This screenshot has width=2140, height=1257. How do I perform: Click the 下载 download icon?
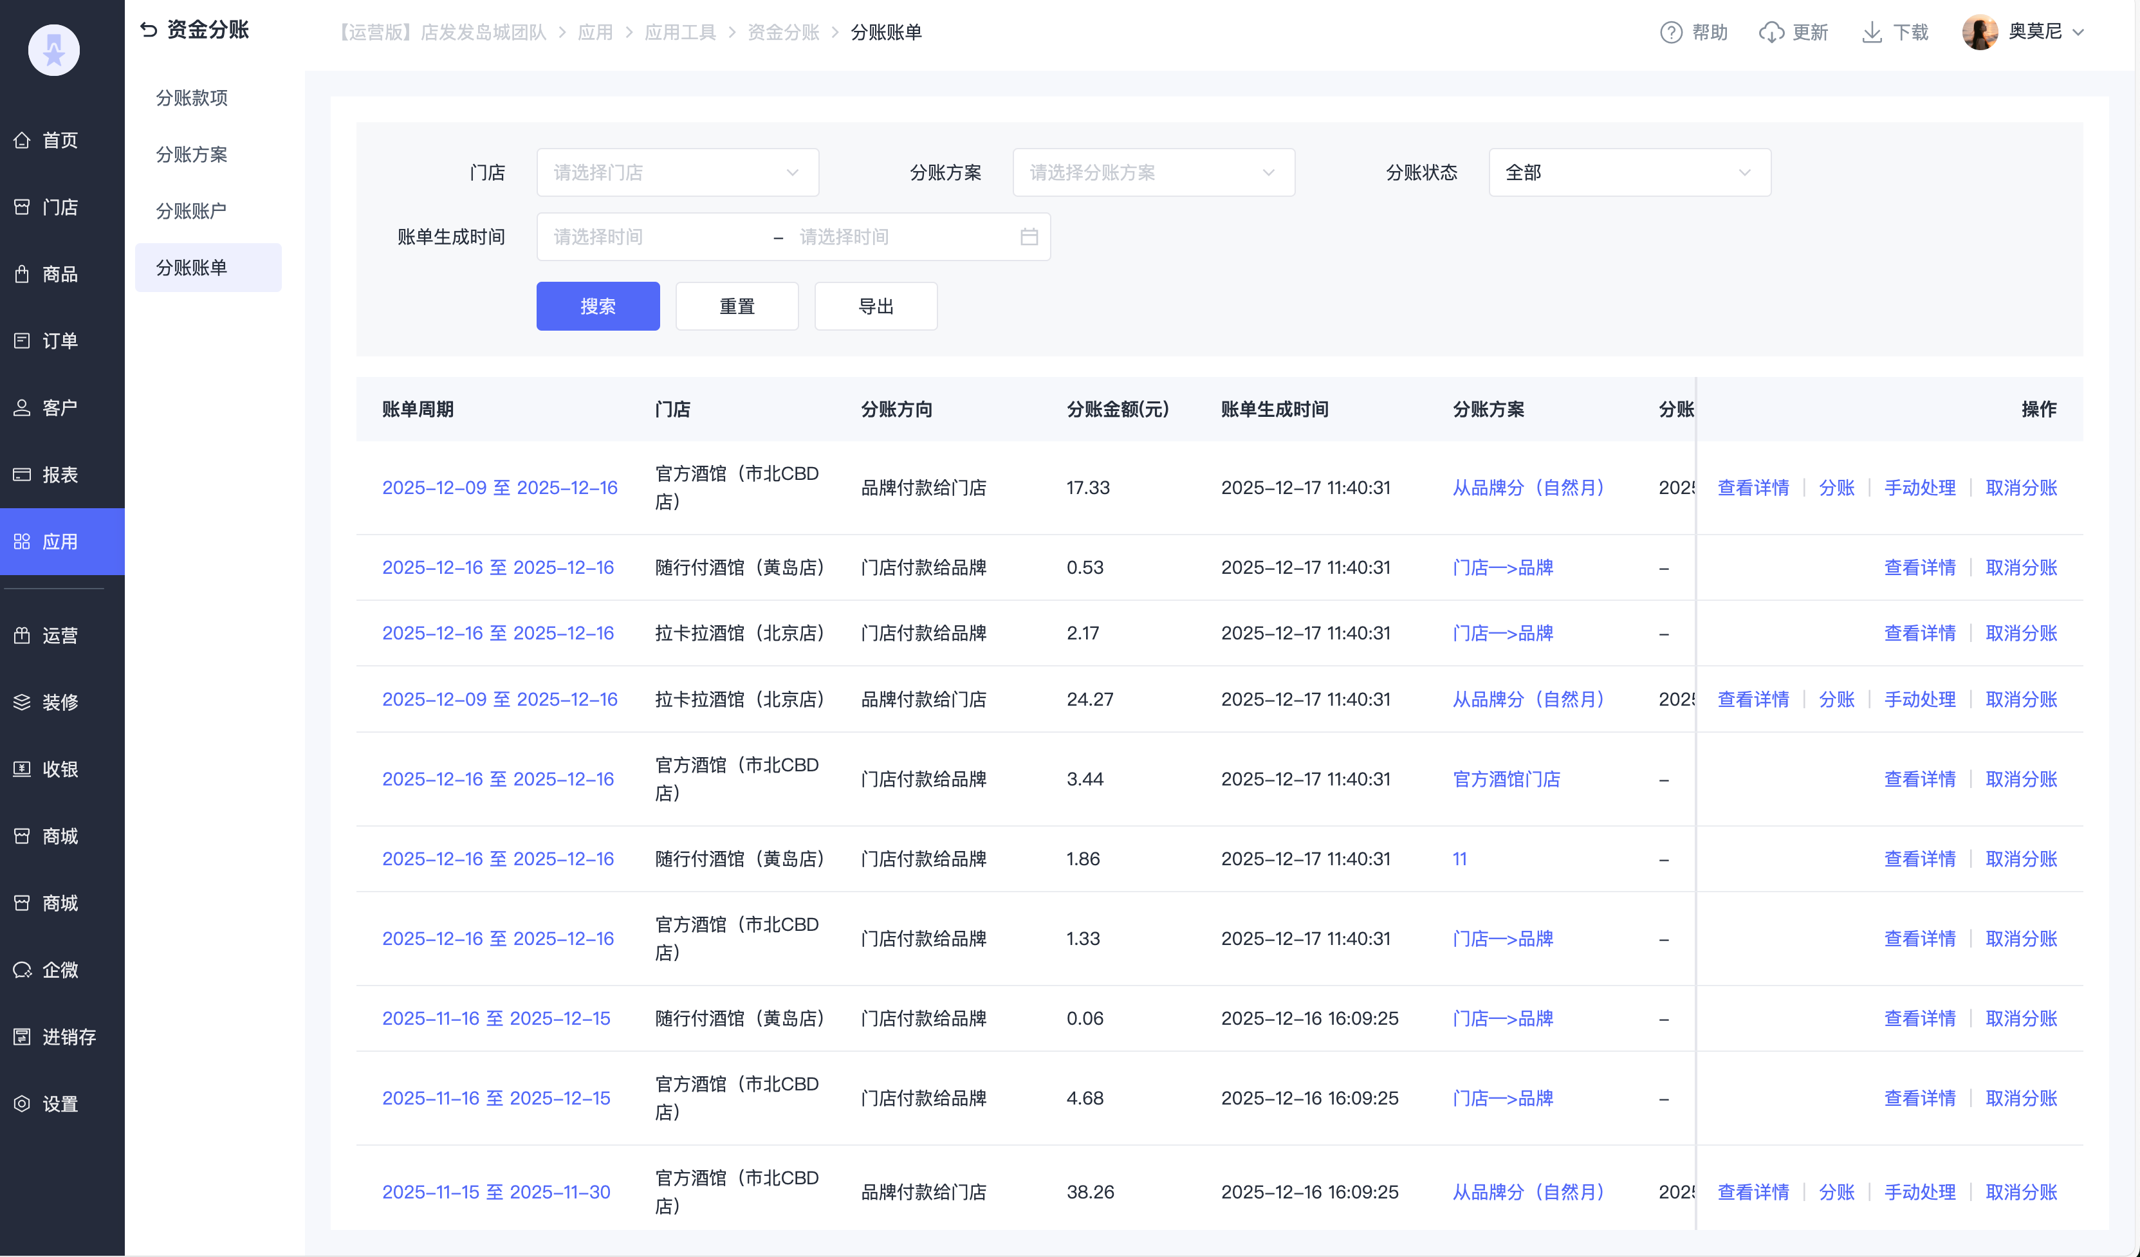click(1872, 32)
